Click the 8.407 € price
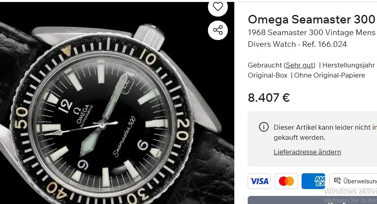This screenshot has width=377, height=204. click(269, 98)
